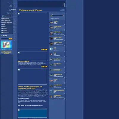The width and height of the screenshot is (119, 119).
Task: Open the Ny sportskanal headline link
Action: coord(24,61)
